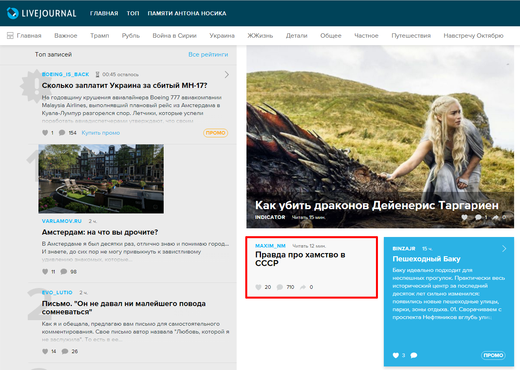The image size is (520, 370).
Task: Select the Частное category tab
Action: tap(367, 36)
